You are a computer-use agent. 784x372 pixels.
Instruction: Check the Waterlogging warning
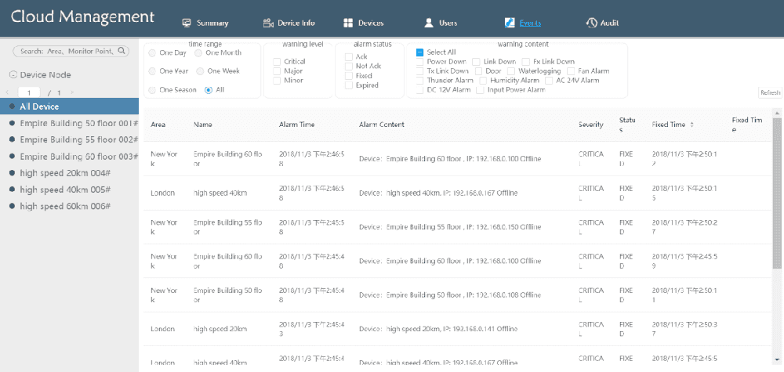coord(511,71)
